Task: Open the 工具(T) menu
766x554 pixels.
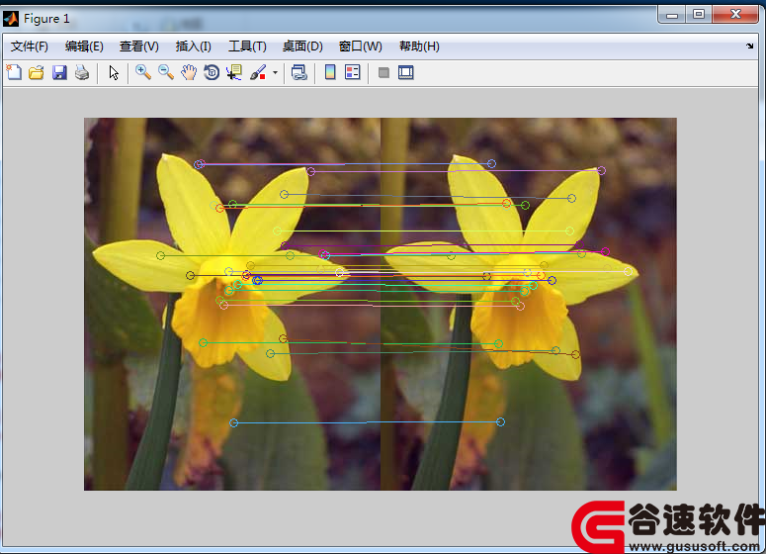Action: point(247,46)
